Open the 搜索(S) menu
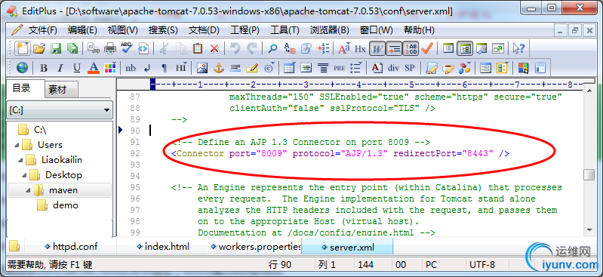 [x=163, y=30]
